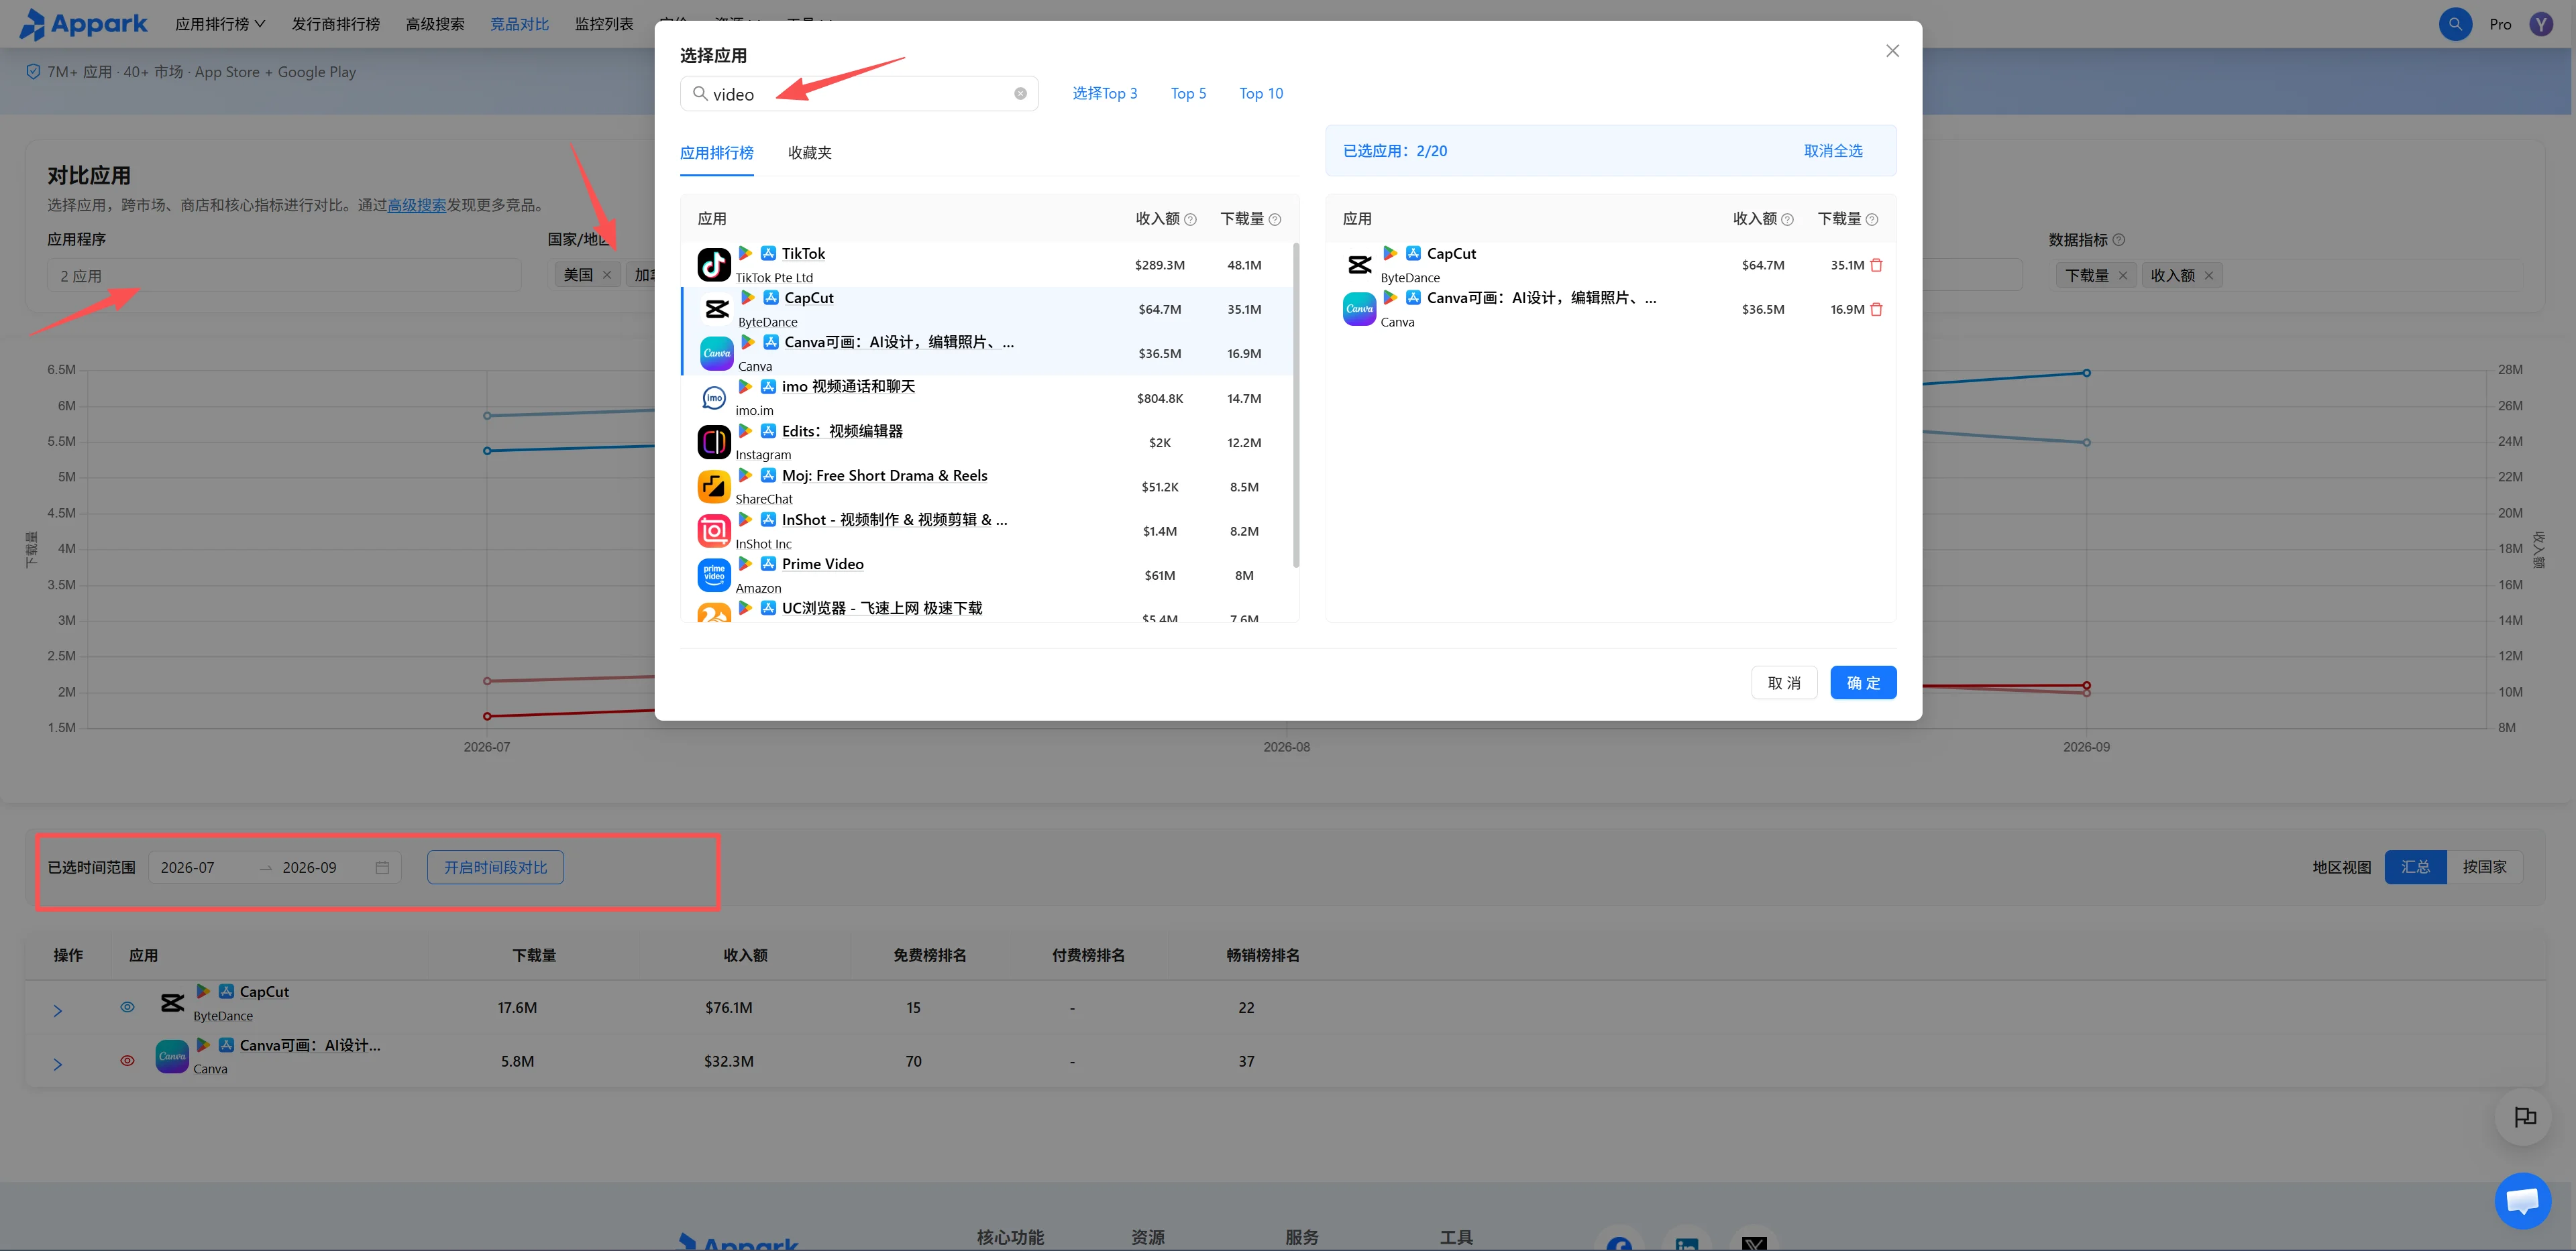The height and width of the screenshot is (1251, 2576).
Task: Toggle visibility eye for Canva row
Action: [127, 1061]
